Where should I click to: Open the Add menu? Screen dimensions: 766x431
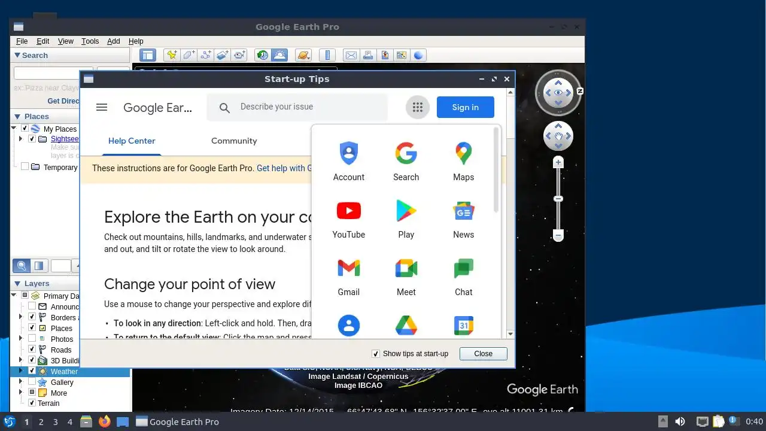[x=113, y=41]
